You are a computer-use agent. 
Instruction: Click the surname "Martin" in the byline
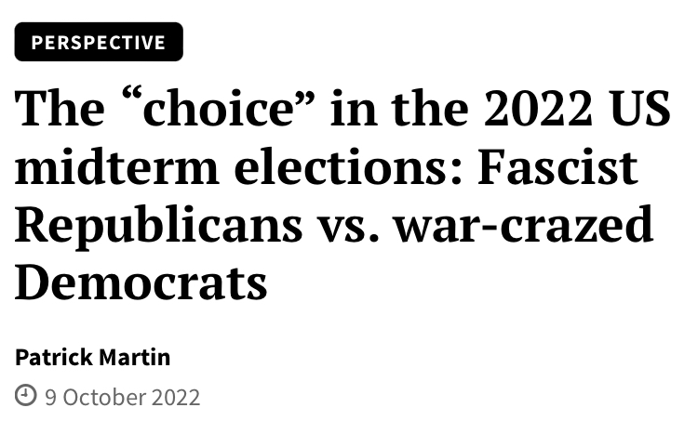click(134, 357)
